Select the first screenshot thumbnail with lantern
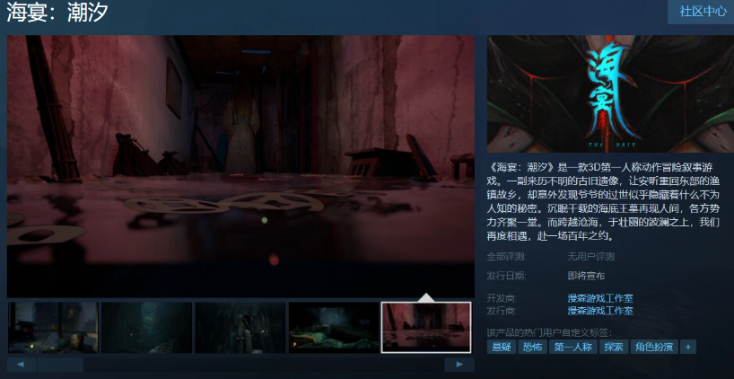Image resolution: width=734 pixels, height=379 pixels. 53,328
